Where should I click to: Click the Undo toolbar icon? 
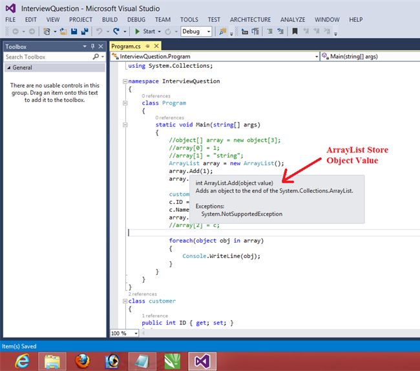pos(100,31)
